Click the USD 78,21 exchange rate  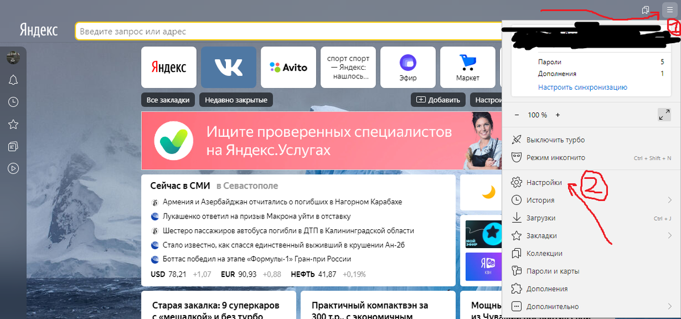point(168,274)
